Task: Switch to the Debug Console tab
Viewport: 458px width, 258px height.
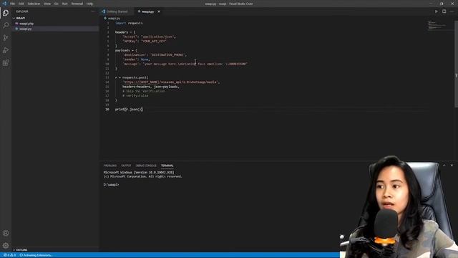Action: 146,166
